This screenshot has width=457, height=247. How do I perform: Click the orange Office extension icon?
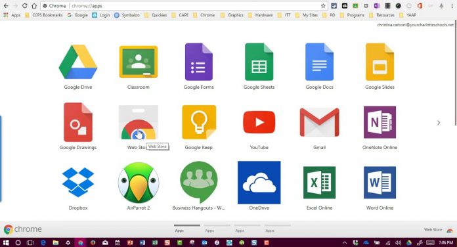pos(420,6)
